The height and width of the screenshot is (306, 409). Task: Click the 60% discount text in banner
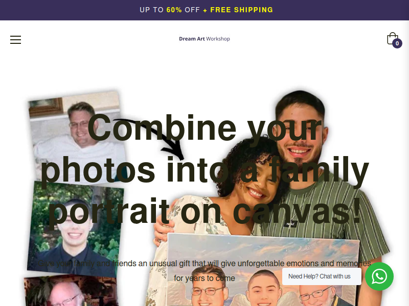[174, 10]
